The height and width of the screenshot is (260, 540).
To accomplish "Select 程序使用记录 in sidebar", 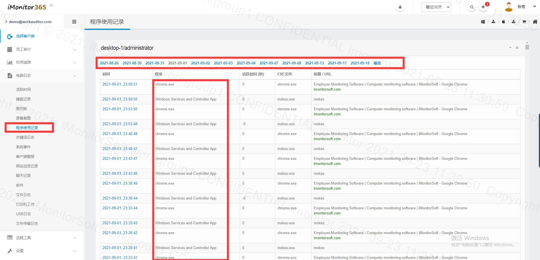I will [x=27, y=128].
